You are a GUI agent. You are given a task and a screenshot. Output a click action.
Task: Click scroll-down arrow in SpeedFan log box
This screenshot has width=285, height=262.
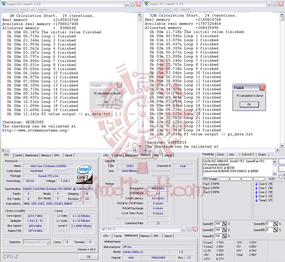pyautogui.click(x=275, y=174)
